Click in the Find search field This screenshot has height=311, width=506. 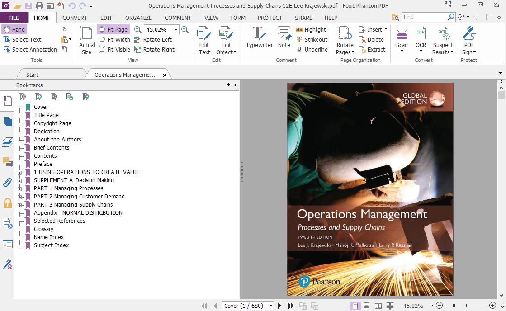click(425, 17)
